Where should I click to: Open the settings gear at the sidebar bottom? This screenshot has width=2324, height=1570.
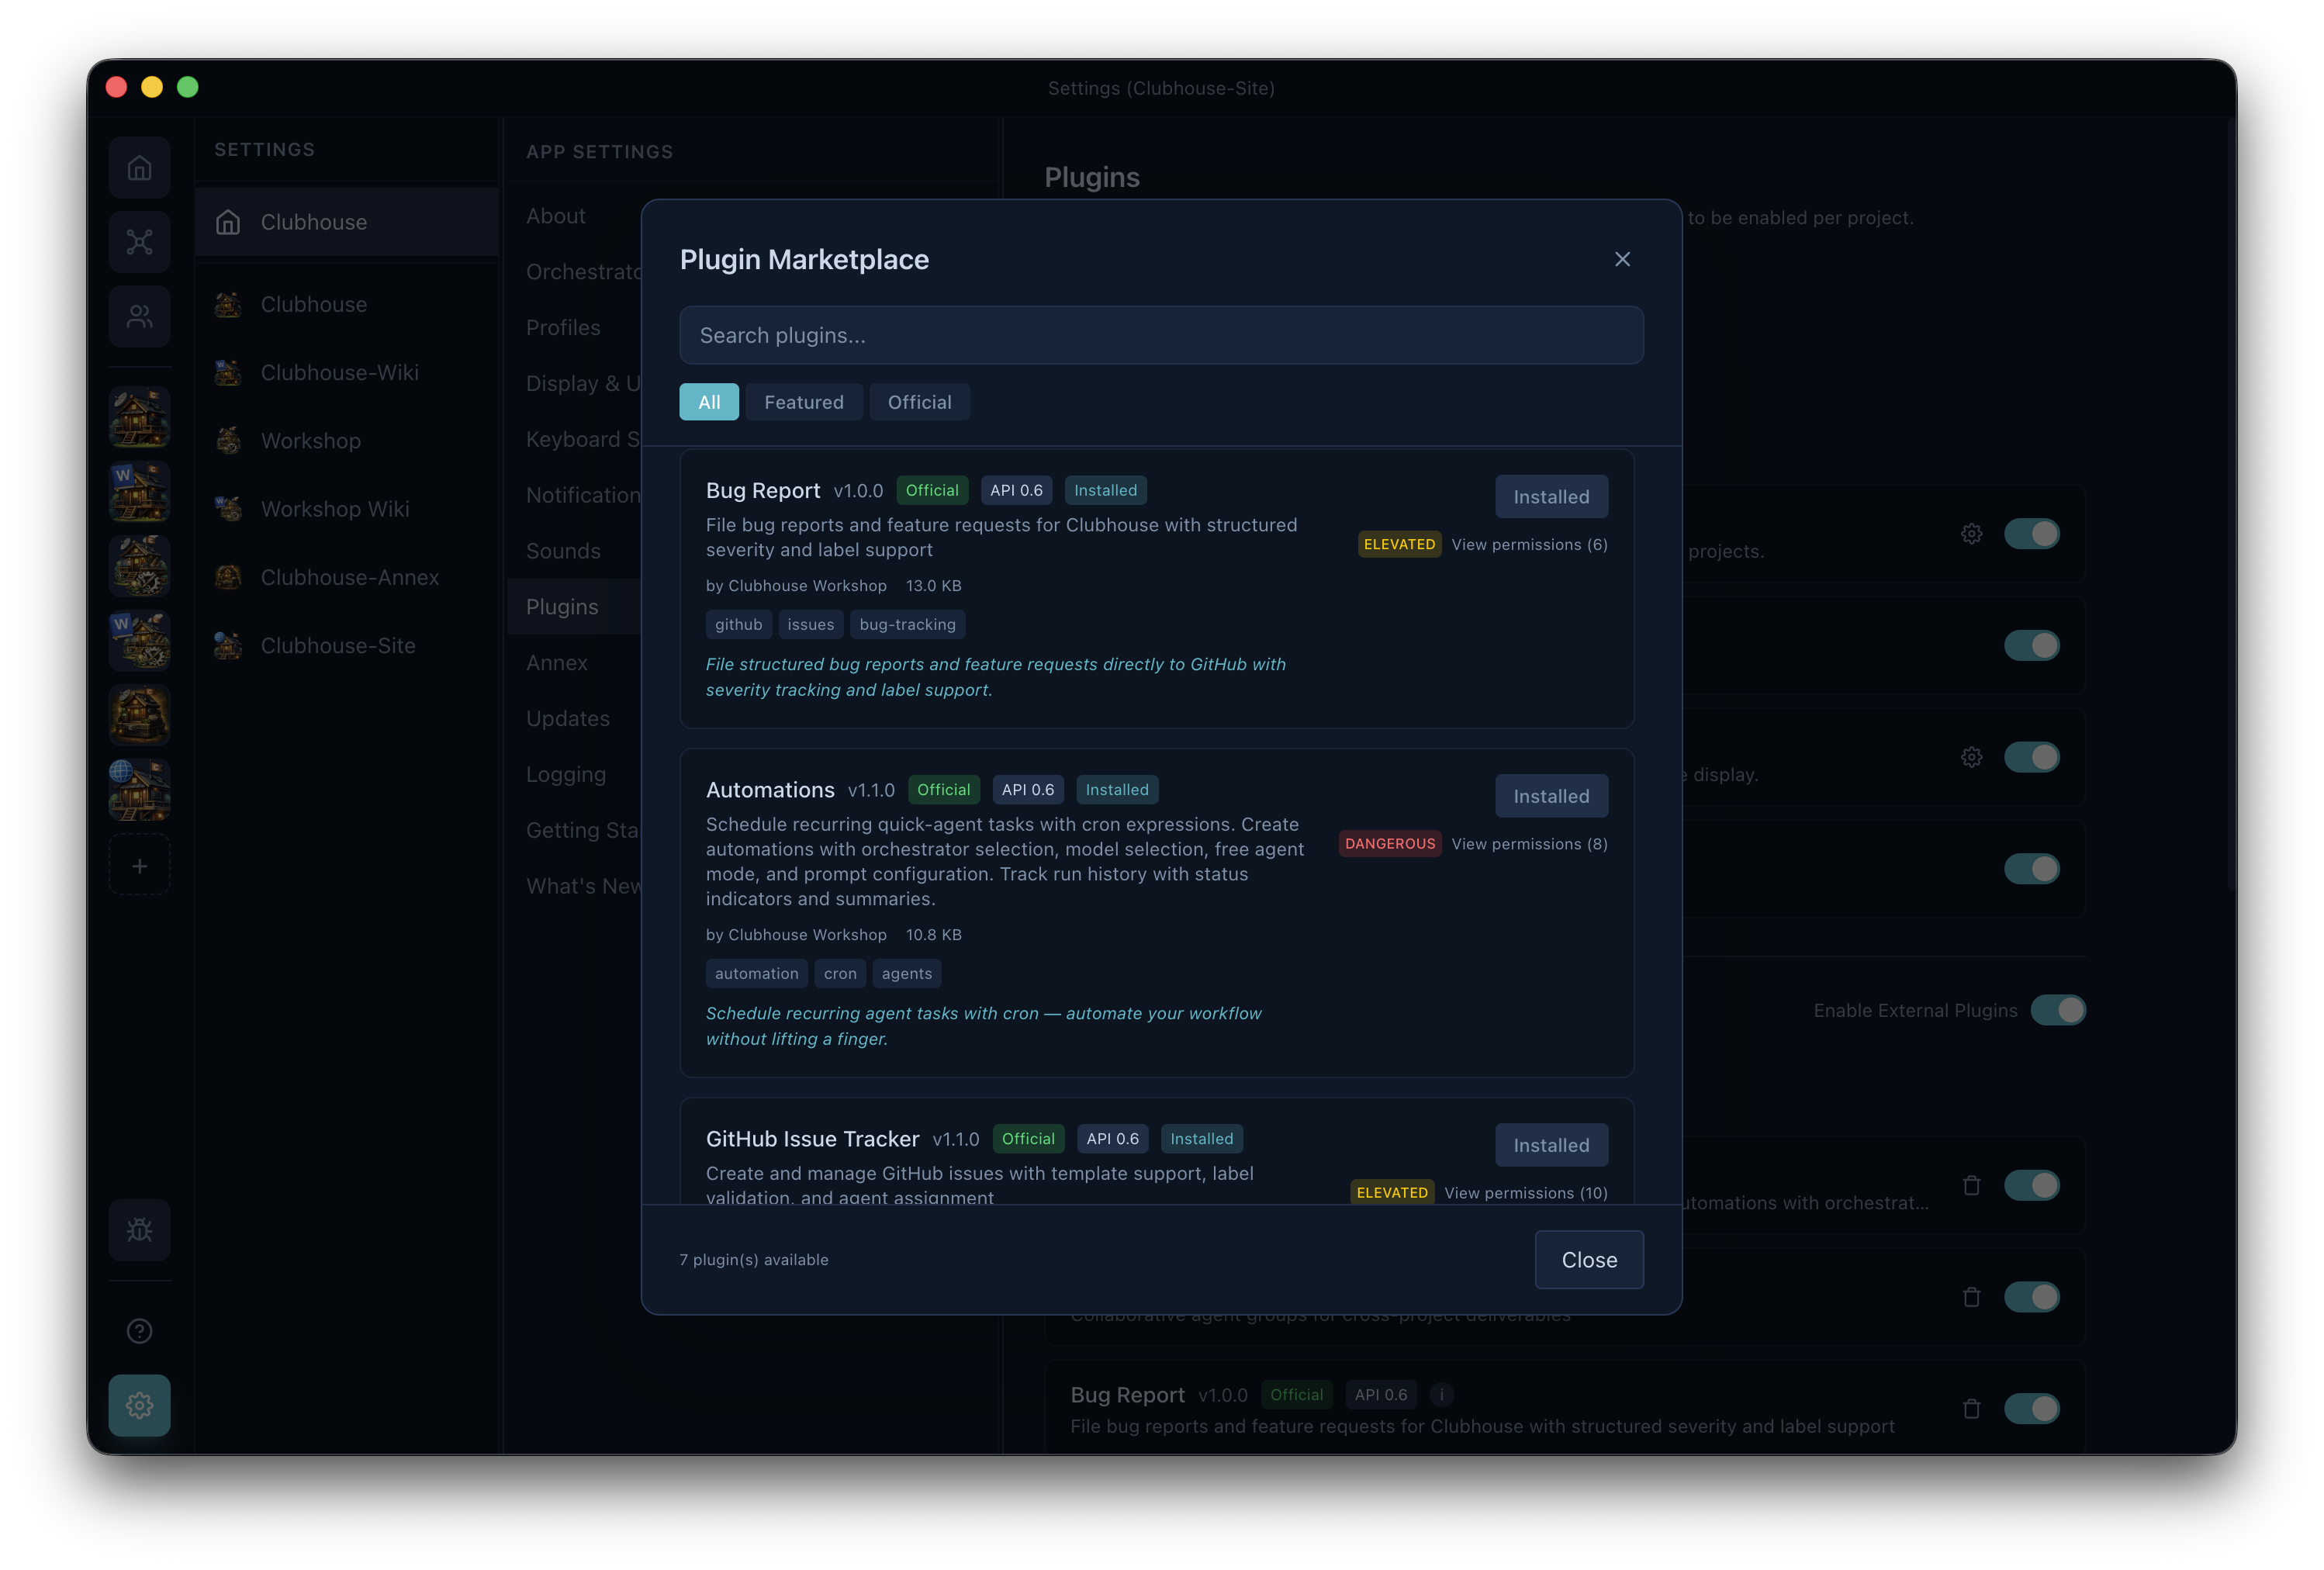tap(140, 1405)
